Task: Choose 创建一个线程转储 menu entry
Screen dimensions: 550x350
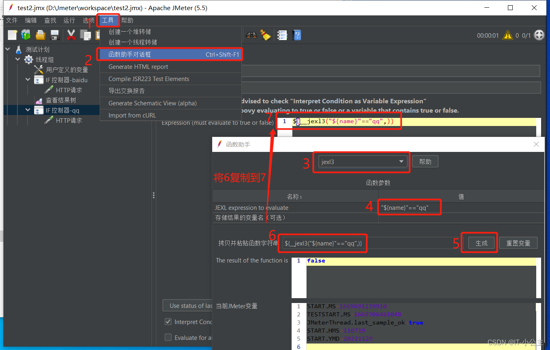Action: click(x=171, y=42)
